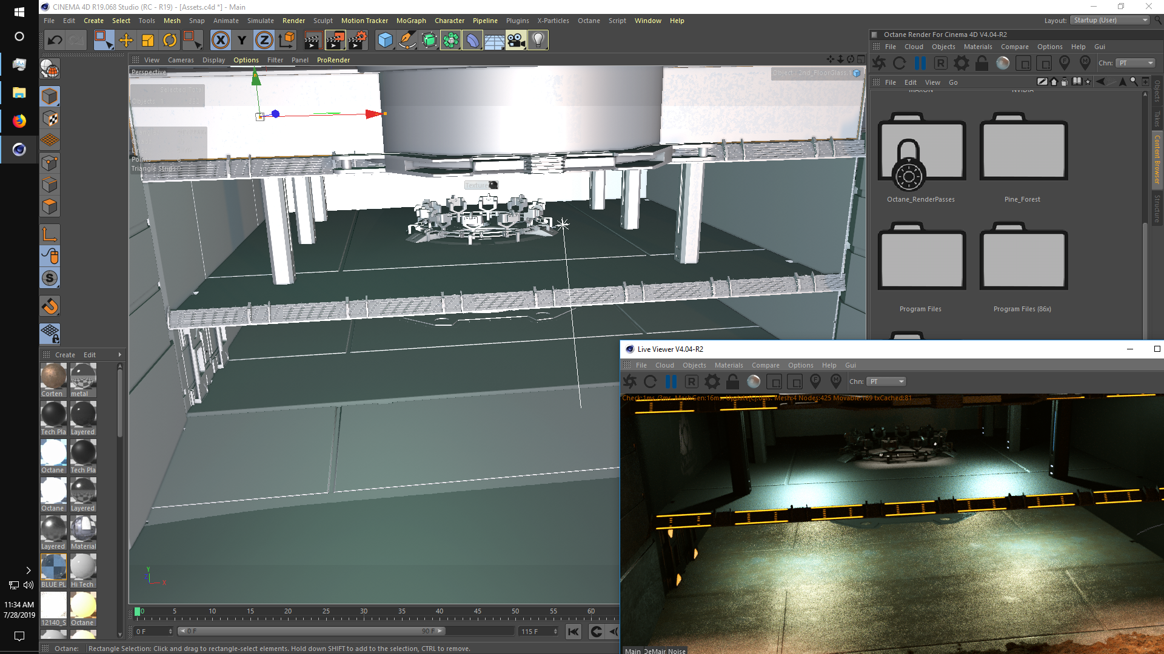
Task: Switch to the Content Browser side tab
Action: coord(1157,159)
